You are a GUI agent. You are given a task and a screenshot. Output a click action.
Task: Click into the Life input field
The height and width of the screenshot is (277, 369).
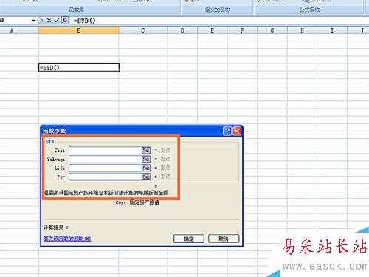105,168
